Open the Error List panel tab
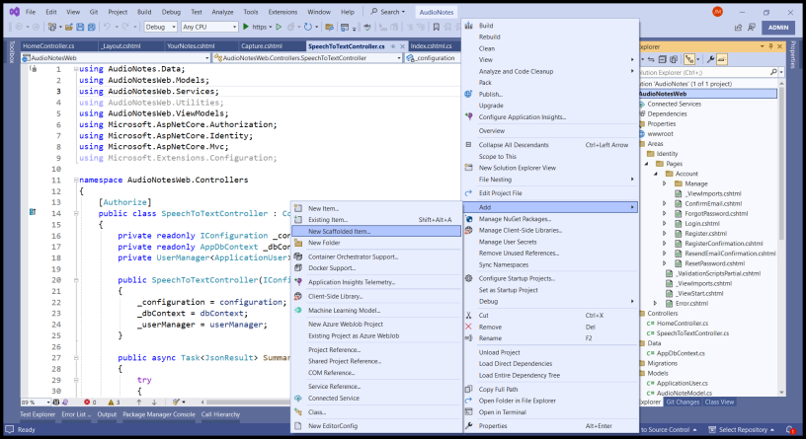Screen dimensions: 806x439 click(x=76, y=414)
